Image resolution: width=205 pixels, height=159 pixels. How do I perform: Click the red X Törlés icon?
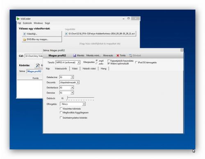pos(118,56)
